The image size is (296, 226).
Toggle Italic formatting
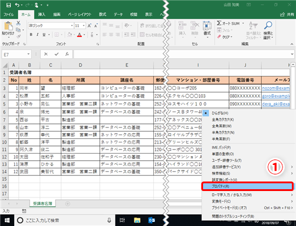37,34
